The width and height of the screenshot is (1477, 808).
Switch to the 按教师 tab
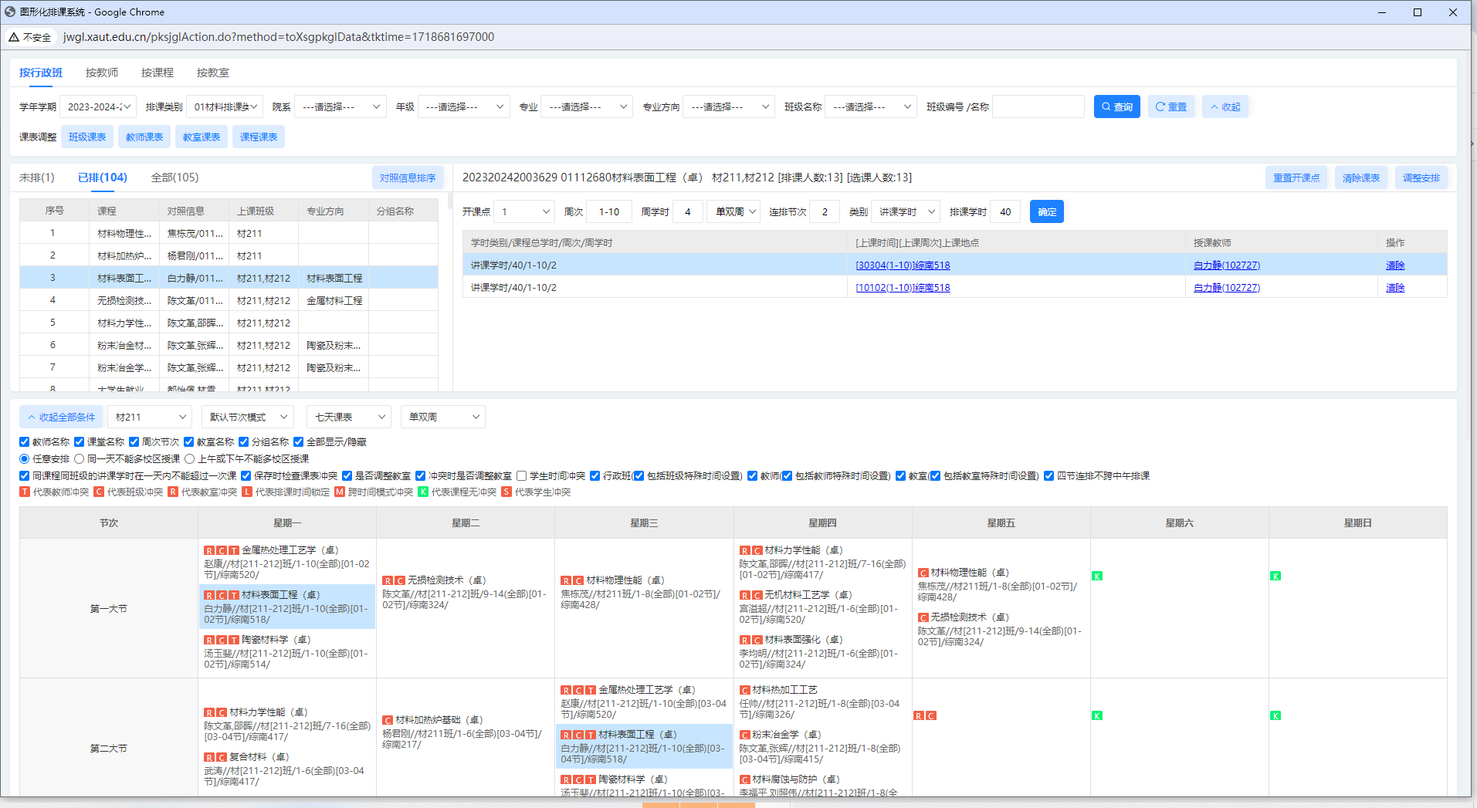pyautogui.click(x=102, y=73)
